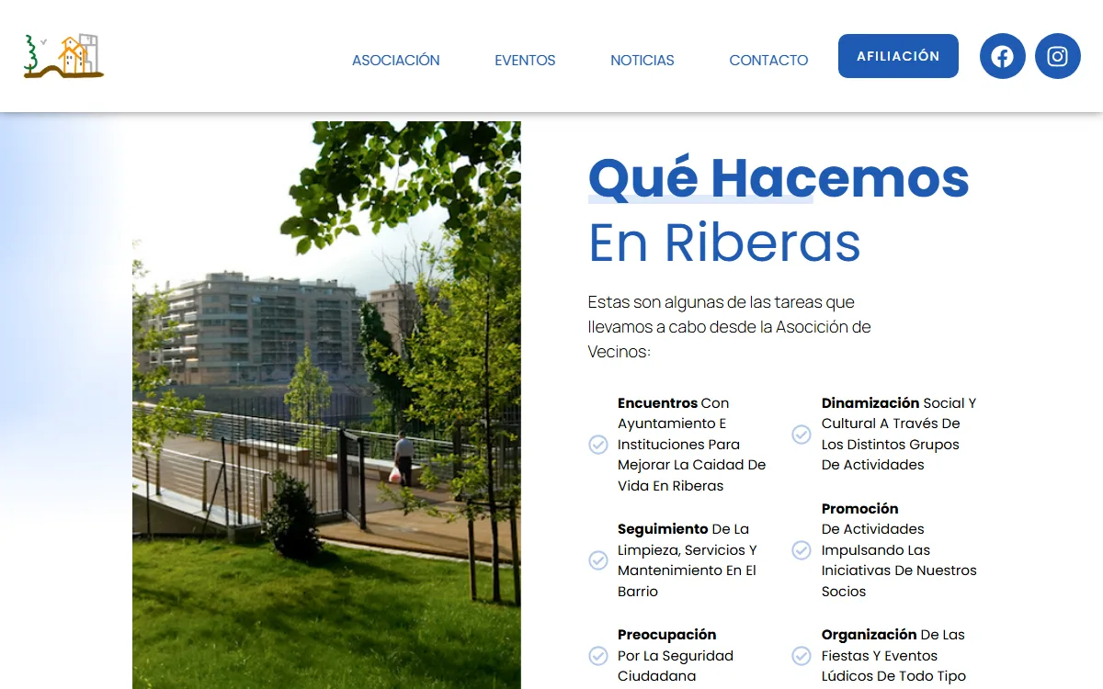Click the 'Organización De Las Fiestas' text
Viewport: 1103px width, 689px height.
893,656
